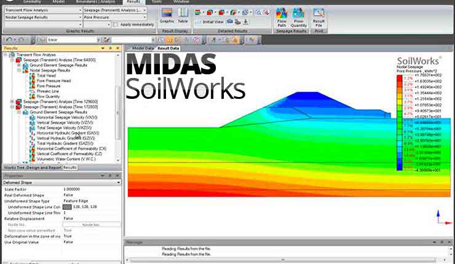Screen dimensions: 455x264
Task: Switch to the Model Data view tab
Action: 143,49
